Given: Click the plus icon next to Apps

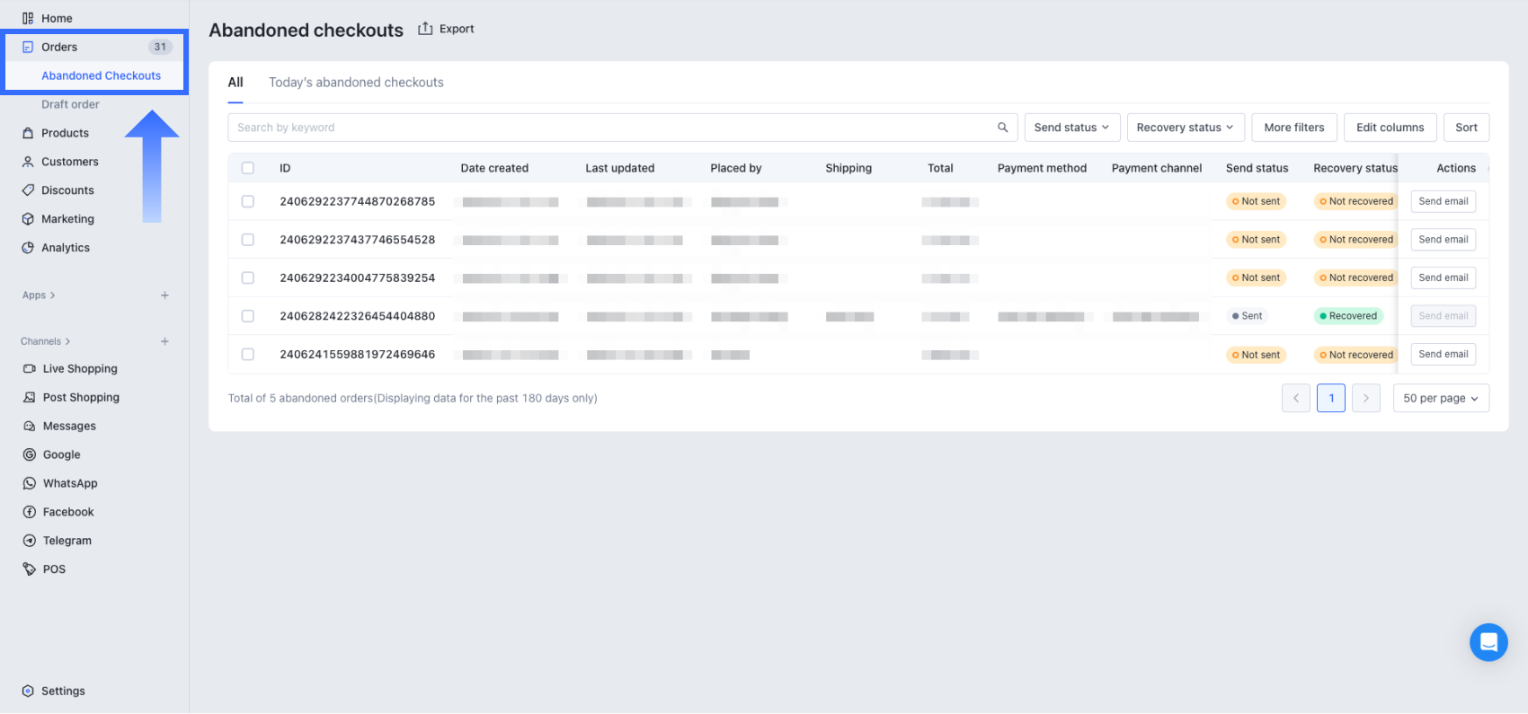Looking at the screenshot, I should [164, 295].
